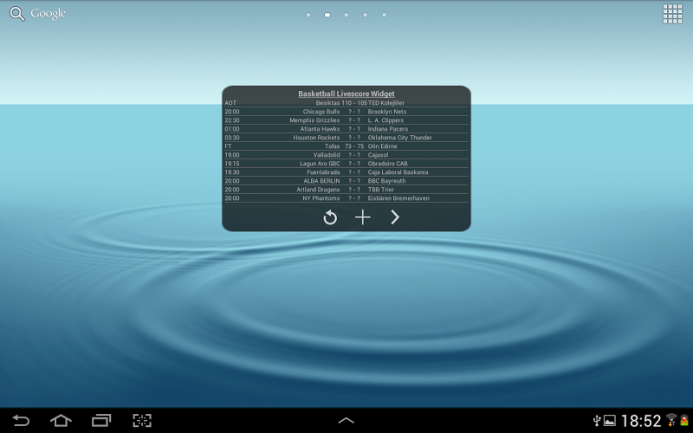
Task: Tap the Android home button
Action: 61,420
